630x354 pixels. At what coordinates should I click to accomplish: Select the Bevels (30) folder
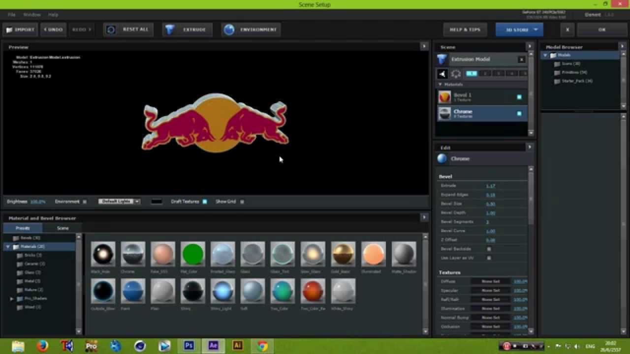[30, 238]
